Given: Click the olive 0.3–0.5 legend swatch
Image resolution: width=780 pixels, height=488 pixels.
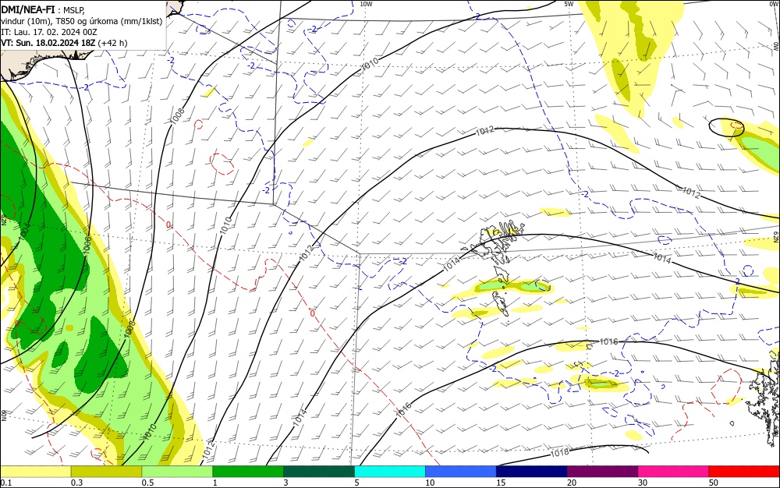Looking at the screenshot, I should 106,472.
